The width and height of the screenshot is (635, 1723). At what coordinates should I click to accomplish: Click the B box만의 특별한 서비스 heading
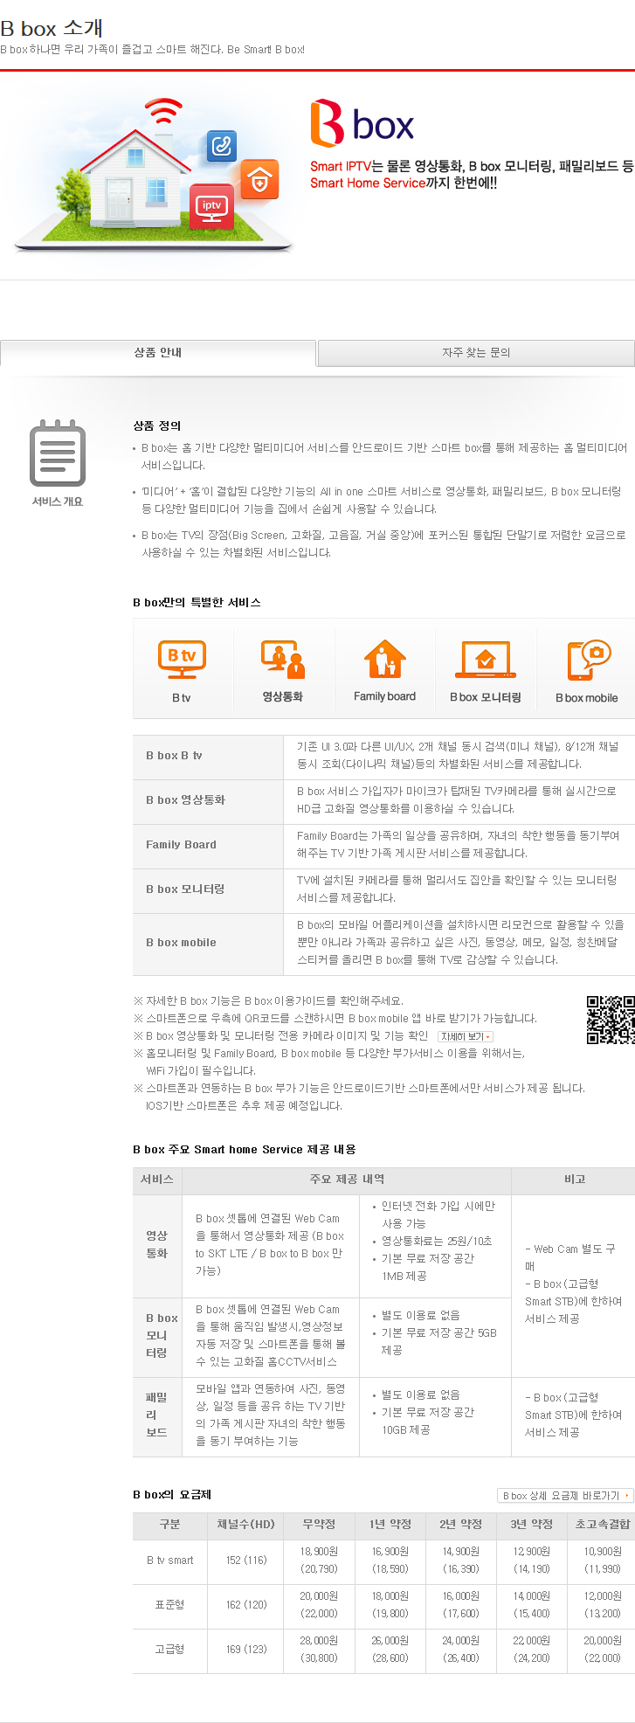[197, 602]
